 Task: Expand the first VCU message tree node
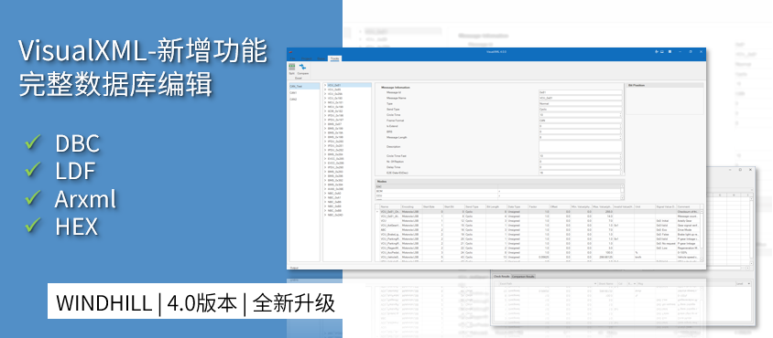[x=325, y=85]
